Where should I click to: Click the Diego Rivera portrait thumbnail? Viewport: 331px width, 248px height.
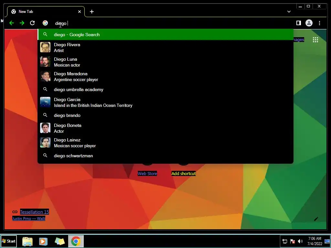[x=45, y=47]
